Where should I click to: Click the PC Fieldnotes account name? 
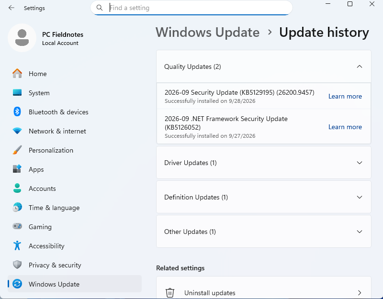pos(63,34)
